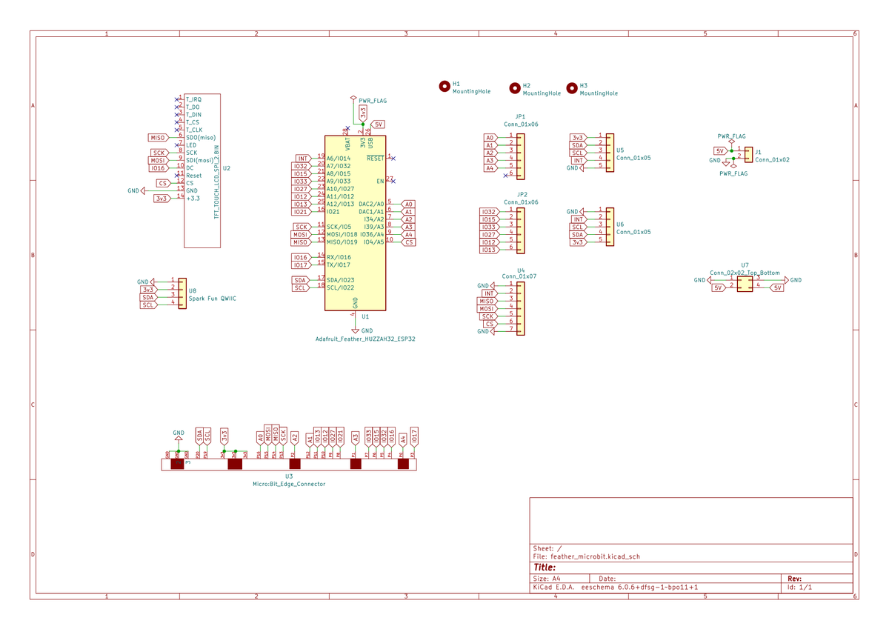Image resolution: width=889 pixels, height=629 pixels.
Task: Select the Conn_02x02_Top_Bottom value text
Action: pyautogui.click(x=745, y=273)
